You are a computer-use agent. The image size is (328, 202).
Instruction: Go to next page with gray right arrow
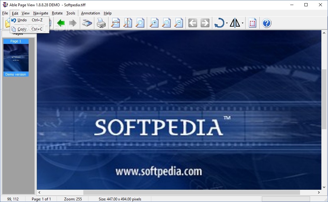[205, 23]
